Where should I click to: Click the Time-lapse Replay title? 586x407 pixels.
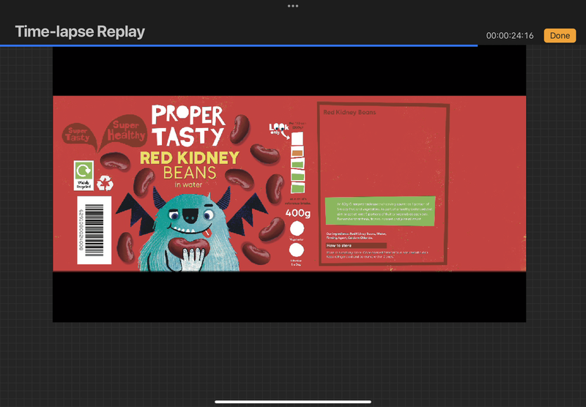click(x=80, y=31)
